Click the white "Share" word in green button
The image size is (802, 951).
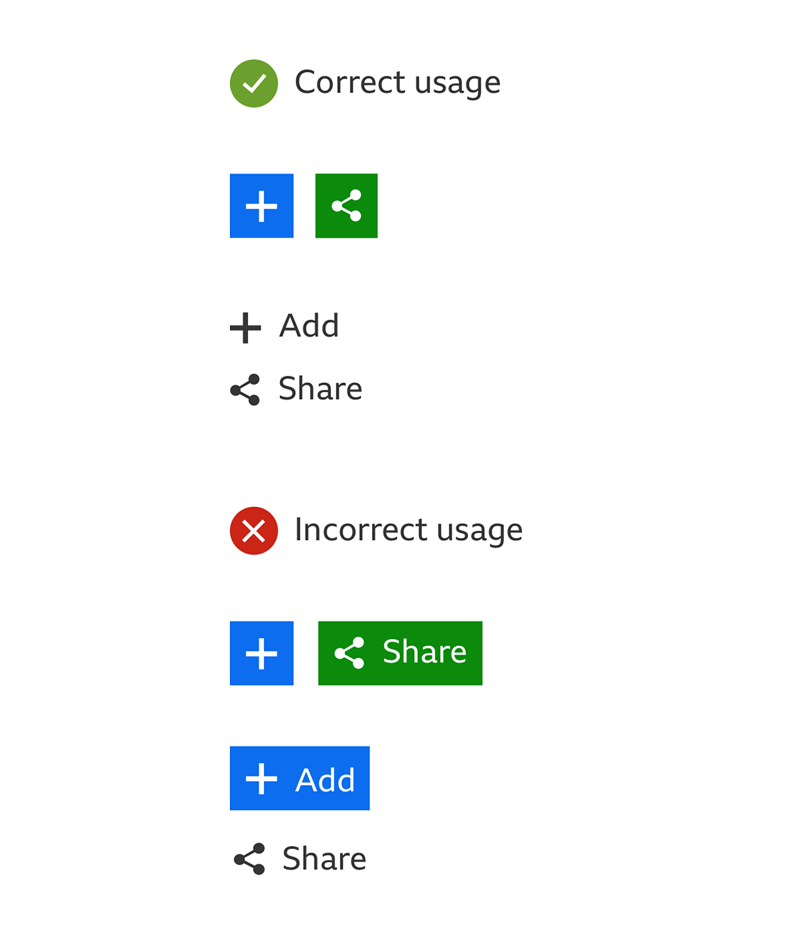click(424, 652)
